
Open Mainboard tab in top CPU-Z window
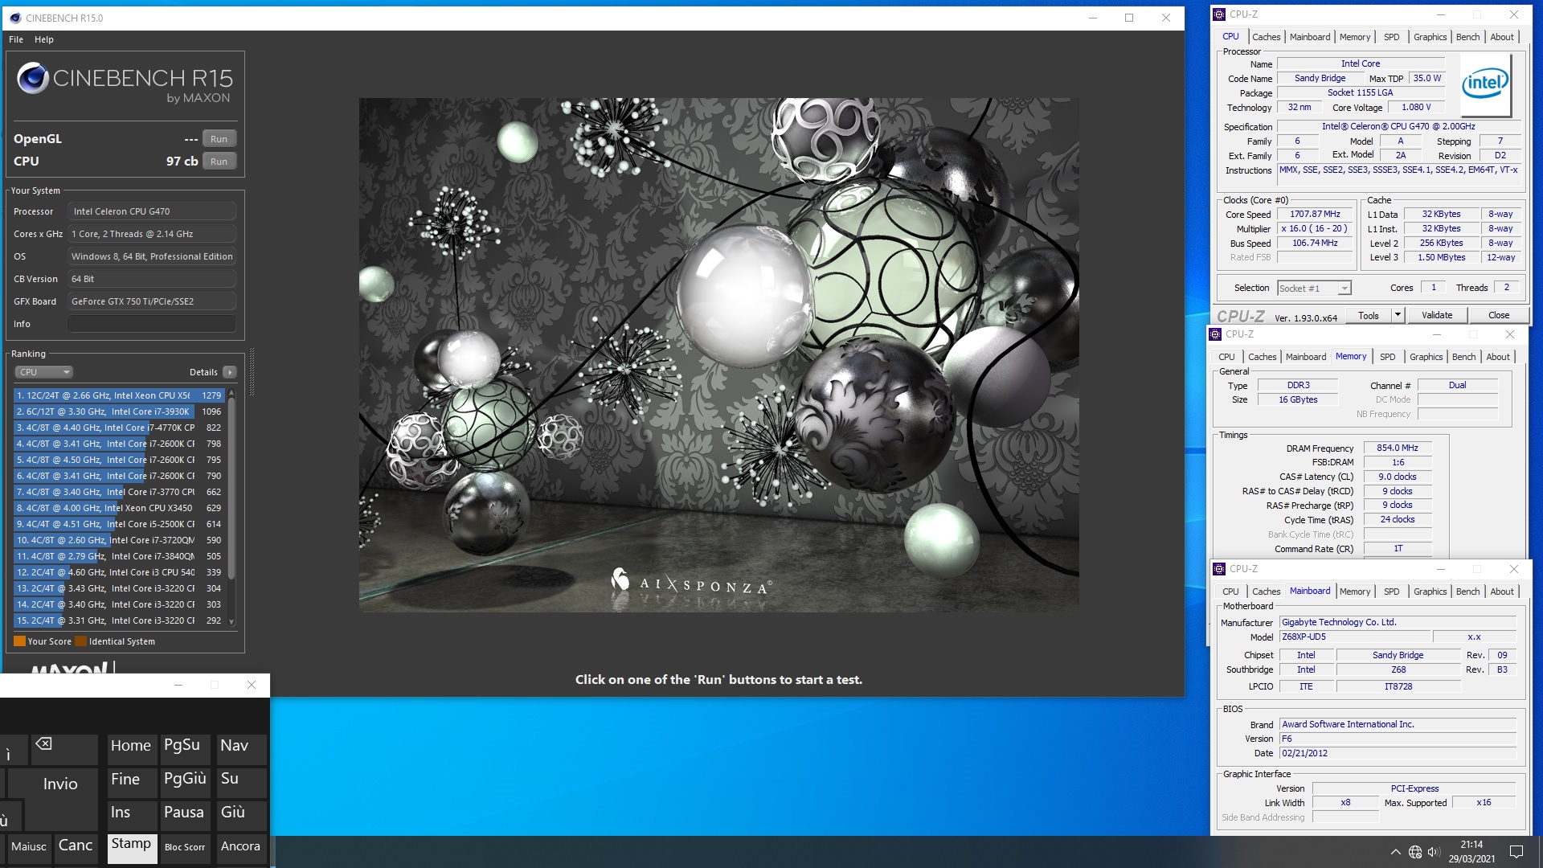coord(1309,37)
